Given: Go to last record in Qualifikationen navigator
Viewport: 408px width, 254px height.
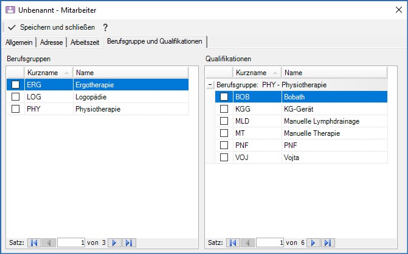Looking at the screenshot, I should pyautogui.click(x=328, y=243).
